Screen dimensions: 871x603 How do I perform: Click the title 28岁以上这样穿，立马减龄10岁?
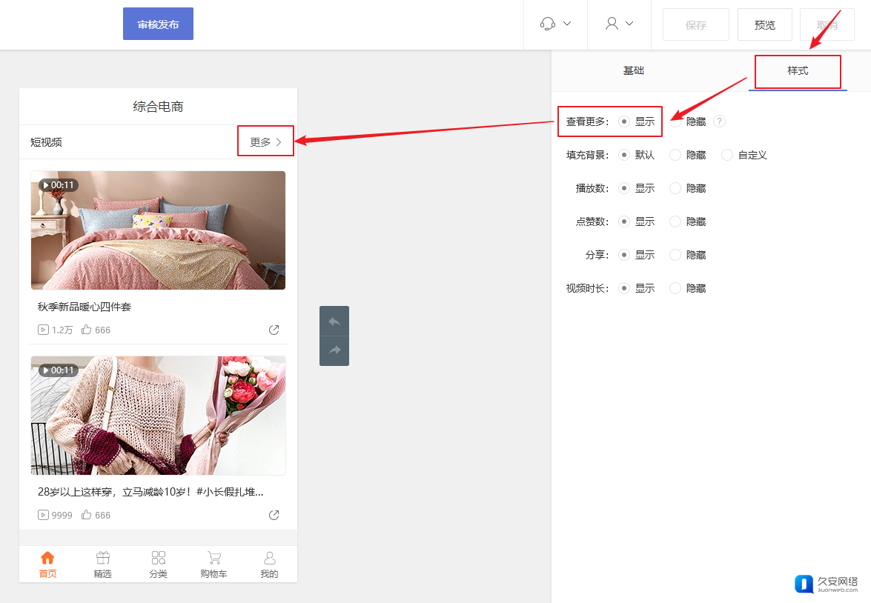[150, 492]
